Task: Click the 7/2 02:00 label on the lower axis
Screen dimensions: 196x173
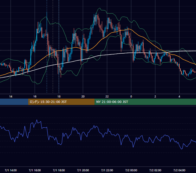Action: click(x=155, y=170)
